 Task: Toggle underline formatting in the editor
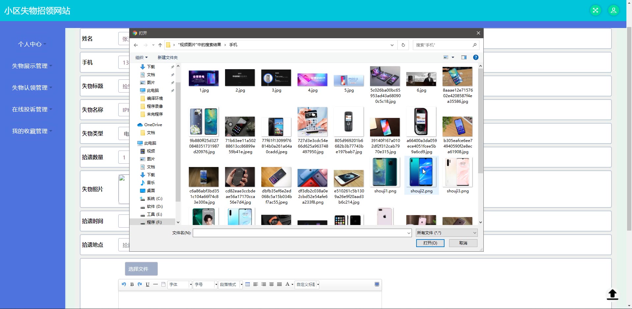click(147, 284)
